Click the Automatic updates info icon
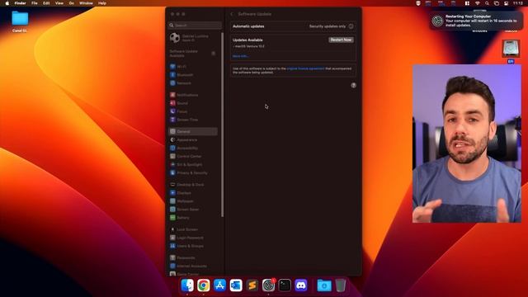 point(351,26)
